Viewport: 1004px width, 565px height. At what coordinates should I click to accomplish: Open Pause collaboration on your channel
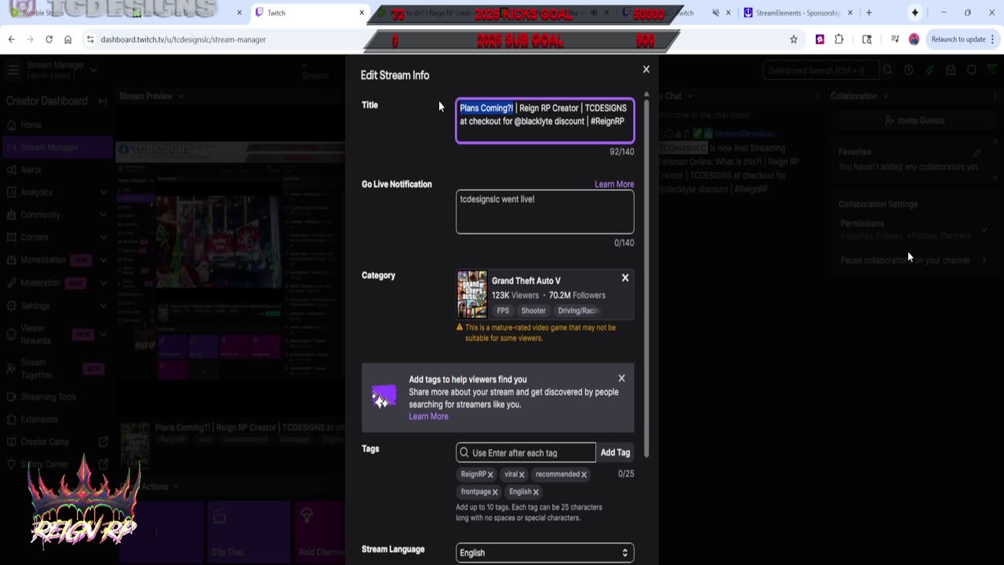point(915,260)
